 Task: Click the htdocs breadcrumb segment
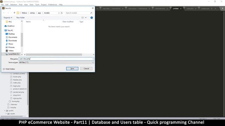(24, 13)
